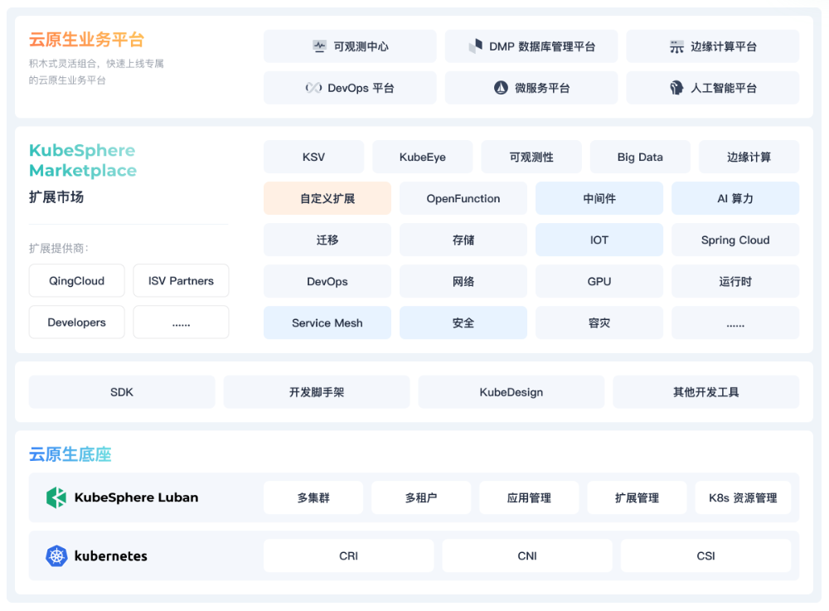Open the Spring Cloud tile
829x611 pixels.
click(735, 240)
